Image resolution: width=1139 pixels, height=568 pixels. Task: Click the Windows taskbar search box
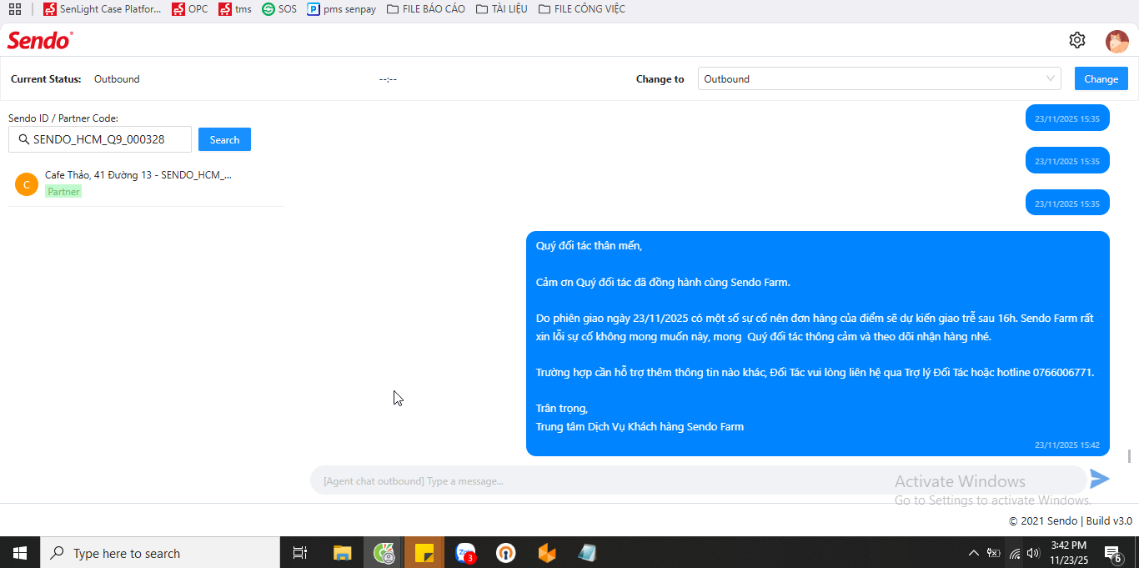click(160, 552)
